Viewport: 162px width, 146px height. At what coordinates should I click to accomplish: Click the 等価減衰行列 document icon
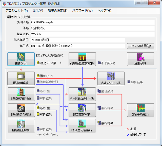pyautogui.click(x=38, y=82)
